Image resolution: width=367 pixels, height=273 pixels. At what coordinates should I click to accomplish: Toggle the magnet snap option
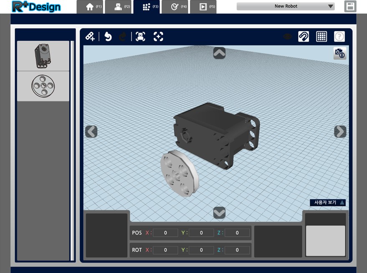[304, 36]
